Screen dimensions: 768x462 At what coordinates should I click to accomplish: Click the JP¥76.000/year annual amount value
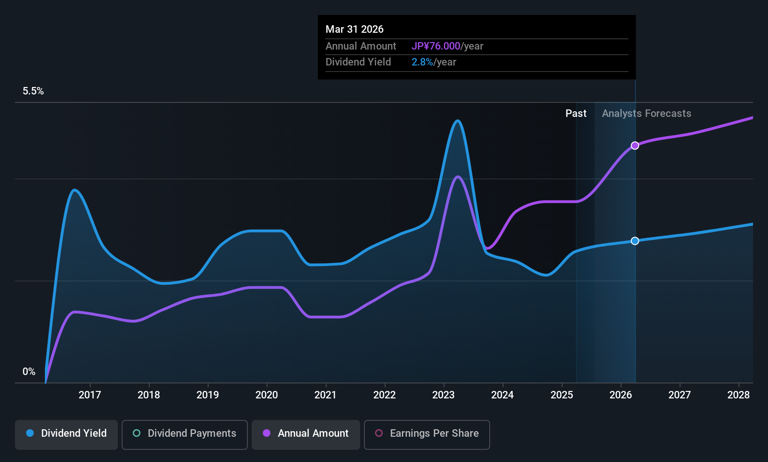(x=447, y=46)
